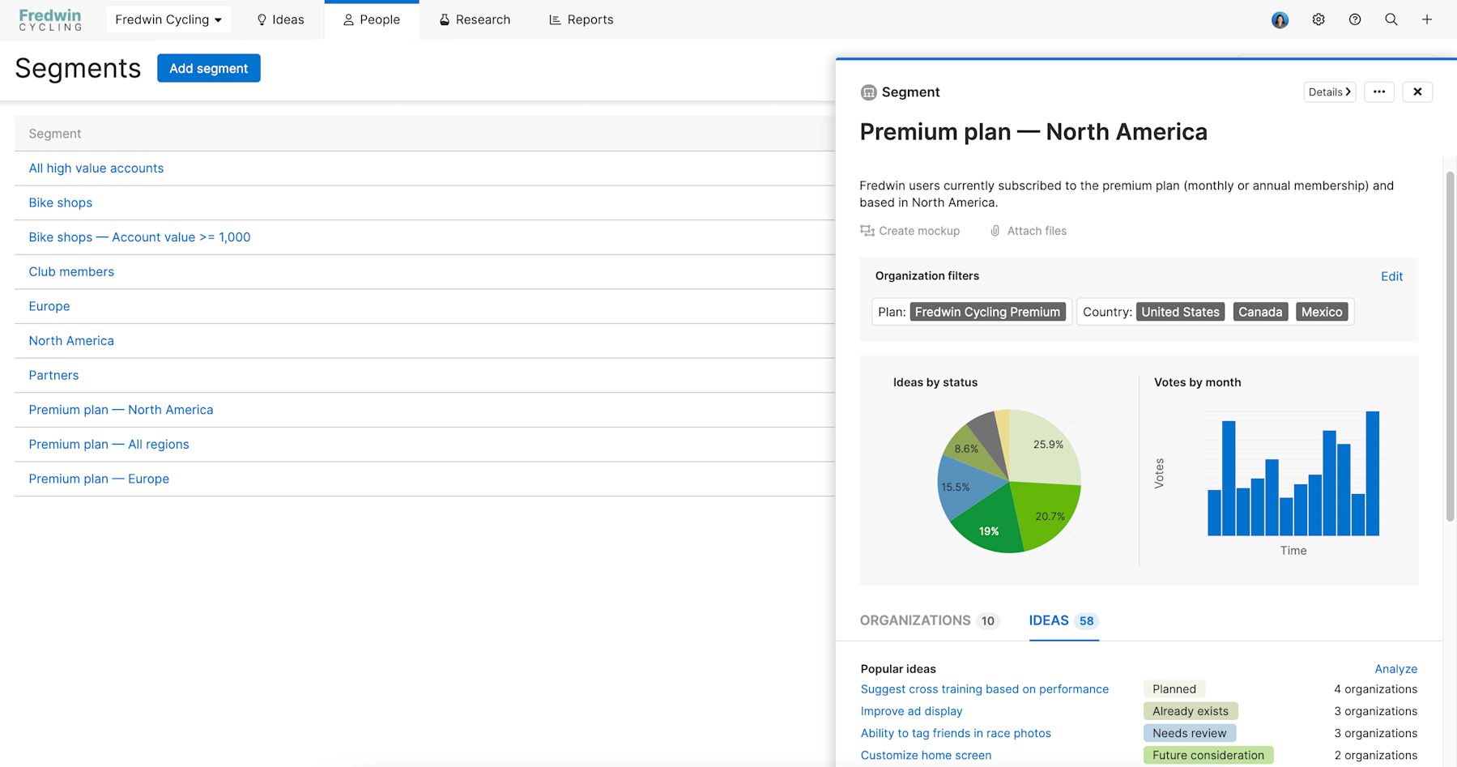Open your profile avatar
This screenshot has width=1457, height=767.
pyautogui.click(x=1280, y=19)
